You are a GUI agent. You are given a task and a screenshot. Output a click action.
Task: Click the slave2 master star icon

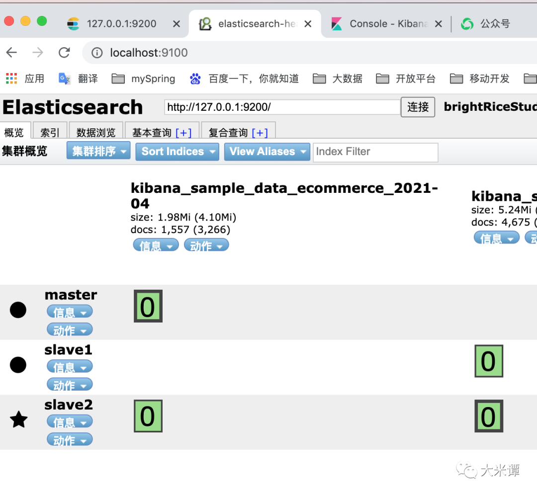coord(19,419)
